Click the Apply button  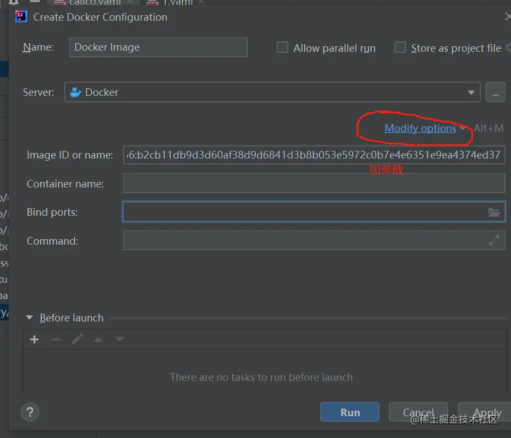click(x=485, y=412)
